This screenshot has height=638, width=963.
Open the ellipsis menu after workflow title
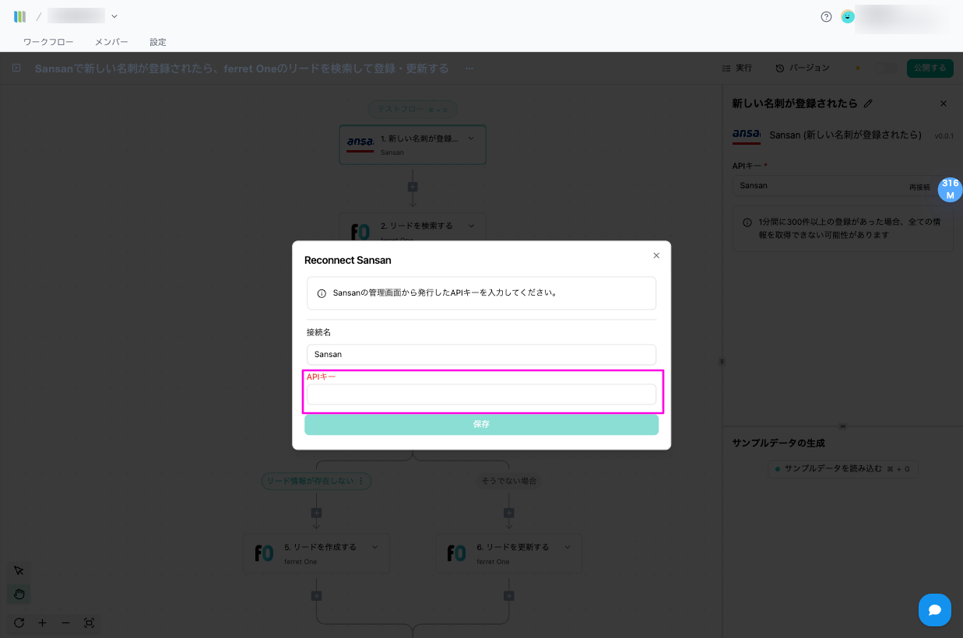(469, 68)
